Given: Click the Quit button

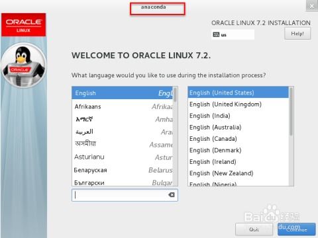Looking at the screenshot, I should (254, 229).
